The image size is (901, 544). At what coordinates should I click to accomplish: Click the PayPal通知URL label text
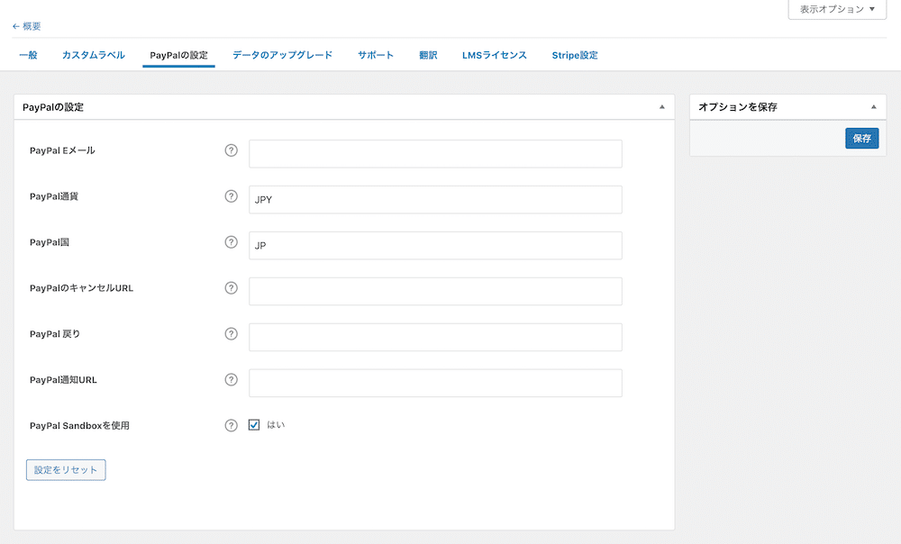point(63,380)
